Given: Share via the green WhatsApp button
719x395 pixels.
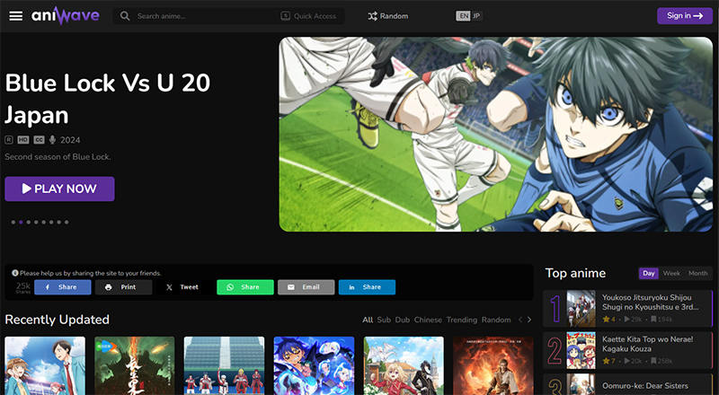Looking at the screenshot, I should [245, 287].
